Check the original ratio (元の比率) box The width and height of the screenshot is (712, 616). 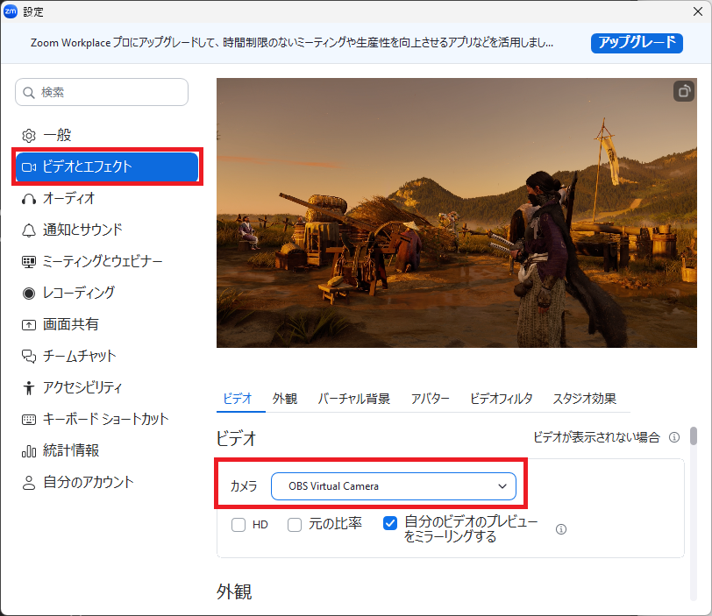(295, 525)
